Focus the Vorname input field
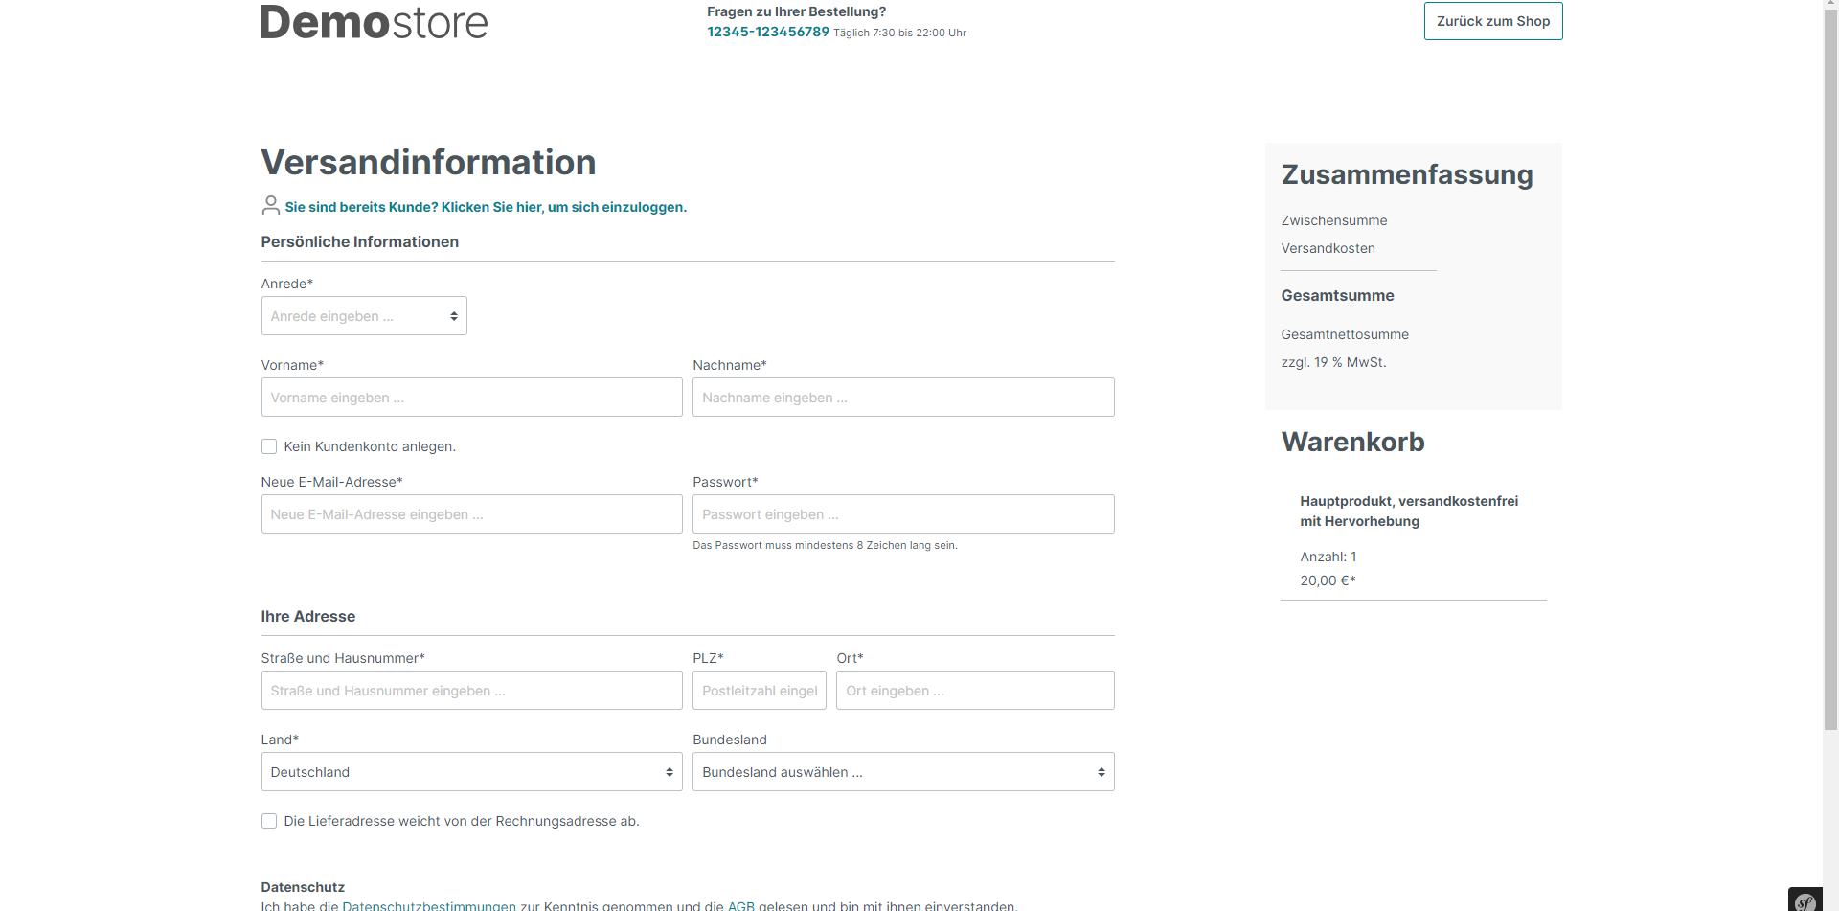Viewport: 1839px width, 911px height. click(x=471, y=398)
